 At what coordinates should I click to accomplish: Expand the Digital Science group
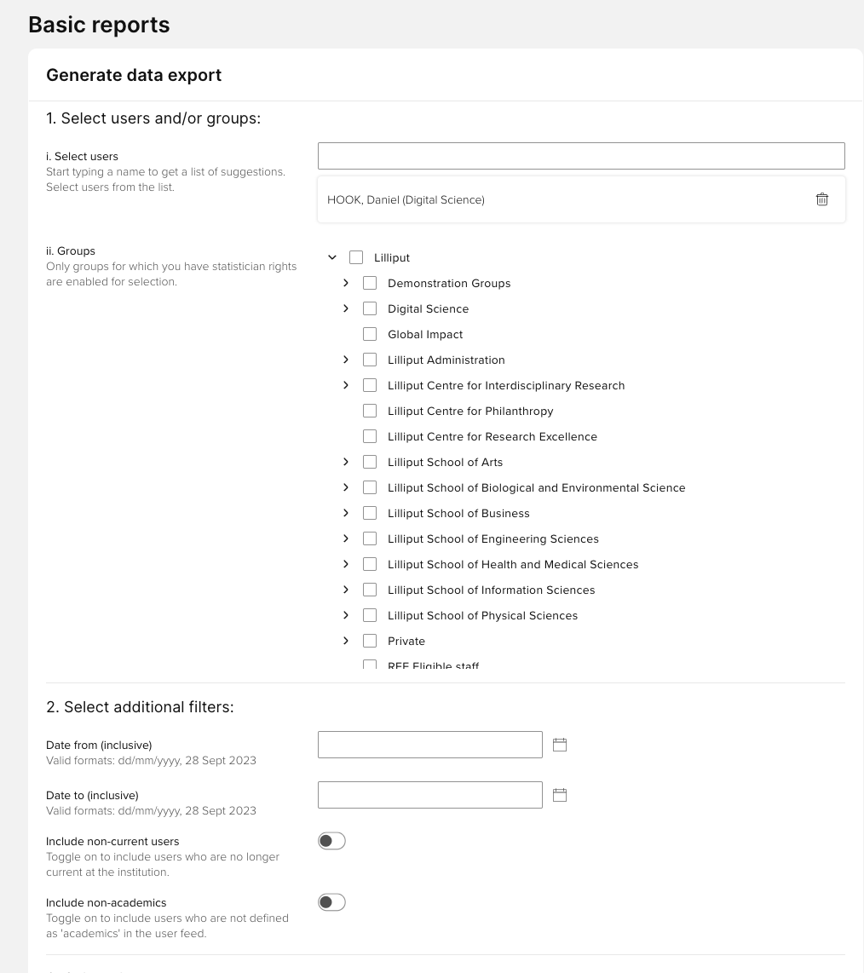coord(346,308)
